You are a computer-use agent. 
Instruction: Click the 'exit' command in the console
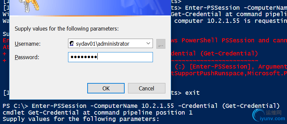pyautogui.click(x=192, y=93)
